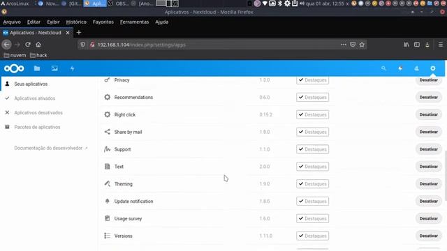
Task: Click the page vertical scrollbar
Action: [446, 176]
